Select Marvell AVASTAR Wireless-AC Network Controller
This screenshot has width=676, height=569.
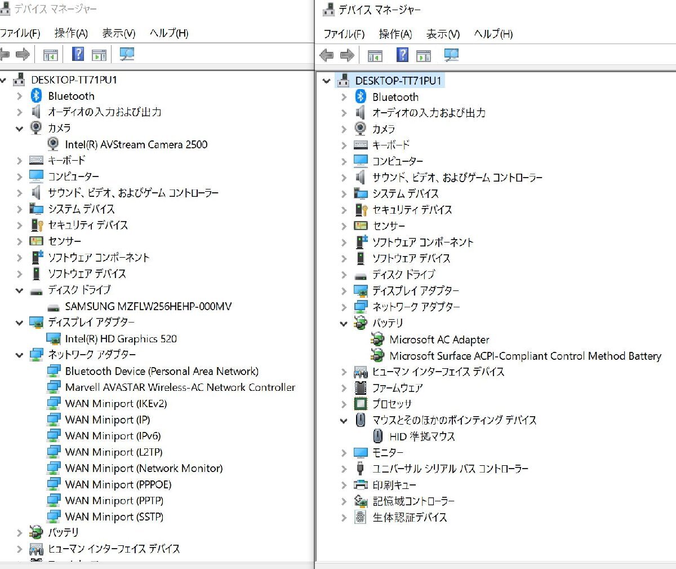[180, 387]
